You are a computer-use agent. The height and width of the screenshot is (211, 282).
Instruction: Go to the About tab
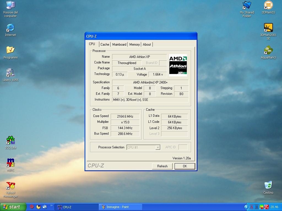pyautogui.click(x=147, y=45)
